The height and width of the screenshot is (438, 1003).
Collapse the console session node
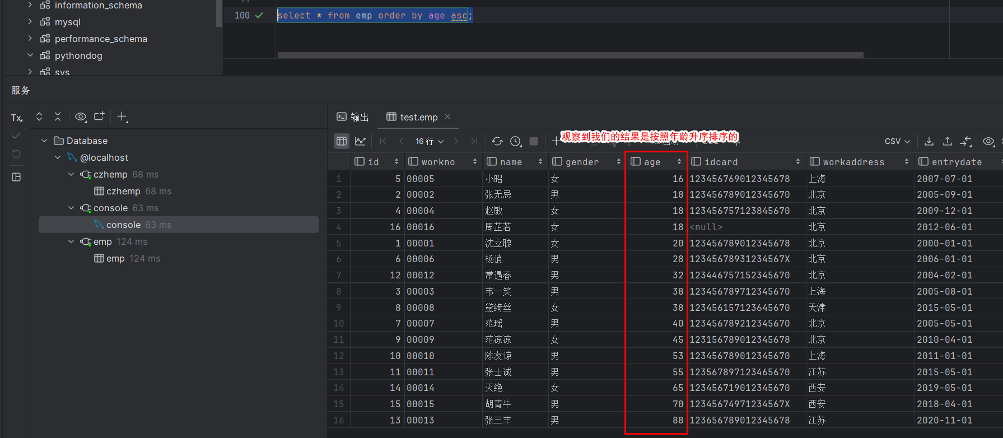pyautogui.click(x=71, y=208)
